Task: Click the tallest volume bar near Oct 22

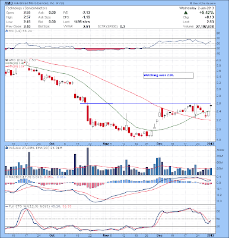Action: click(88, 161)
